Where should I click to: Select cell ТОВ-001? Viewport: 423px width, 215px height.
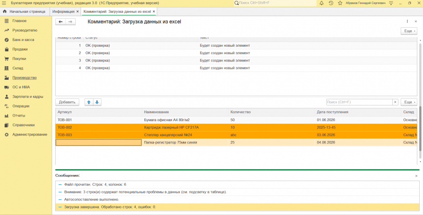98,120
